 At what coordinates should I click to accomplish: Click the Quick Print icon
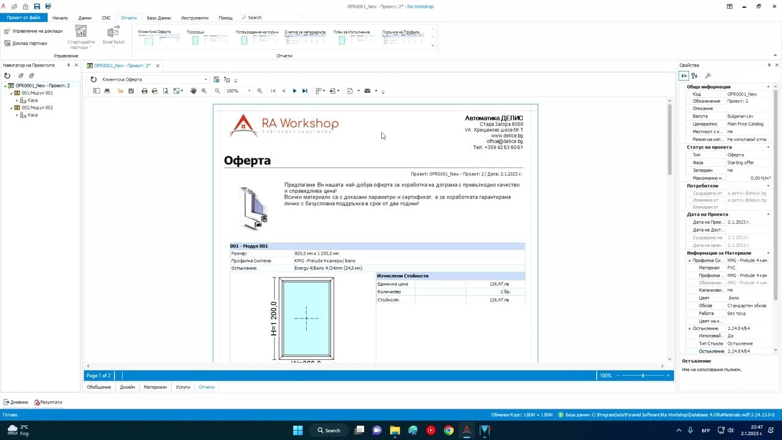point(155,91)
